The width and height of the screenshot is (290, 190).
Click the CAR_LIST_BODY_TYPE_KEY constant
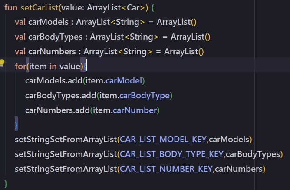click(x=171, y=154)
